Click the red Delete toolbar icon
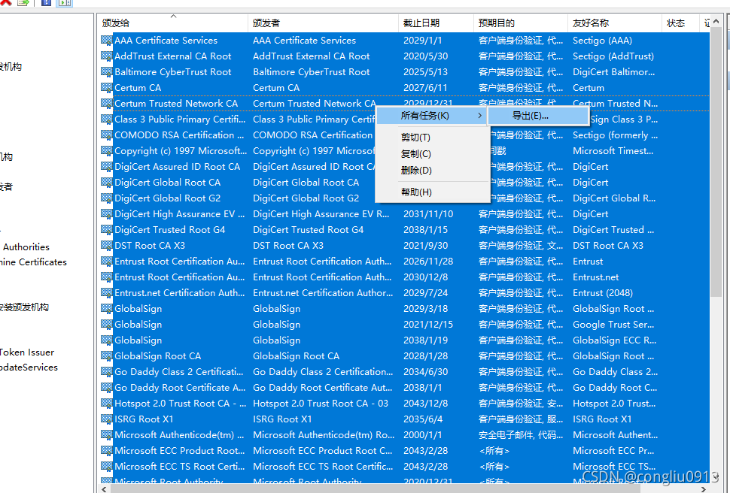 point(6,2)
